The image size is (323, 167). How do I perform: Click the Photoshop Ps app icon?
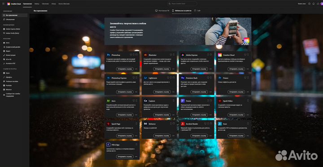pos(109,55)
